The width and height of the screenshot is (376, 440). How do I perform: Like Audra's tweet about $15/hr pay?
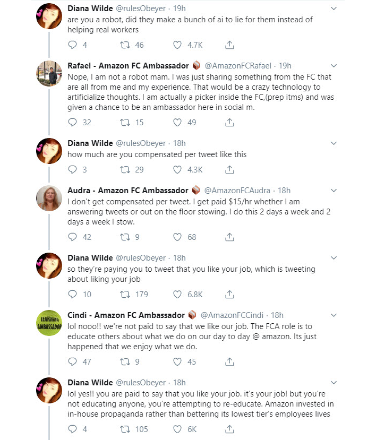click(177, 237)
